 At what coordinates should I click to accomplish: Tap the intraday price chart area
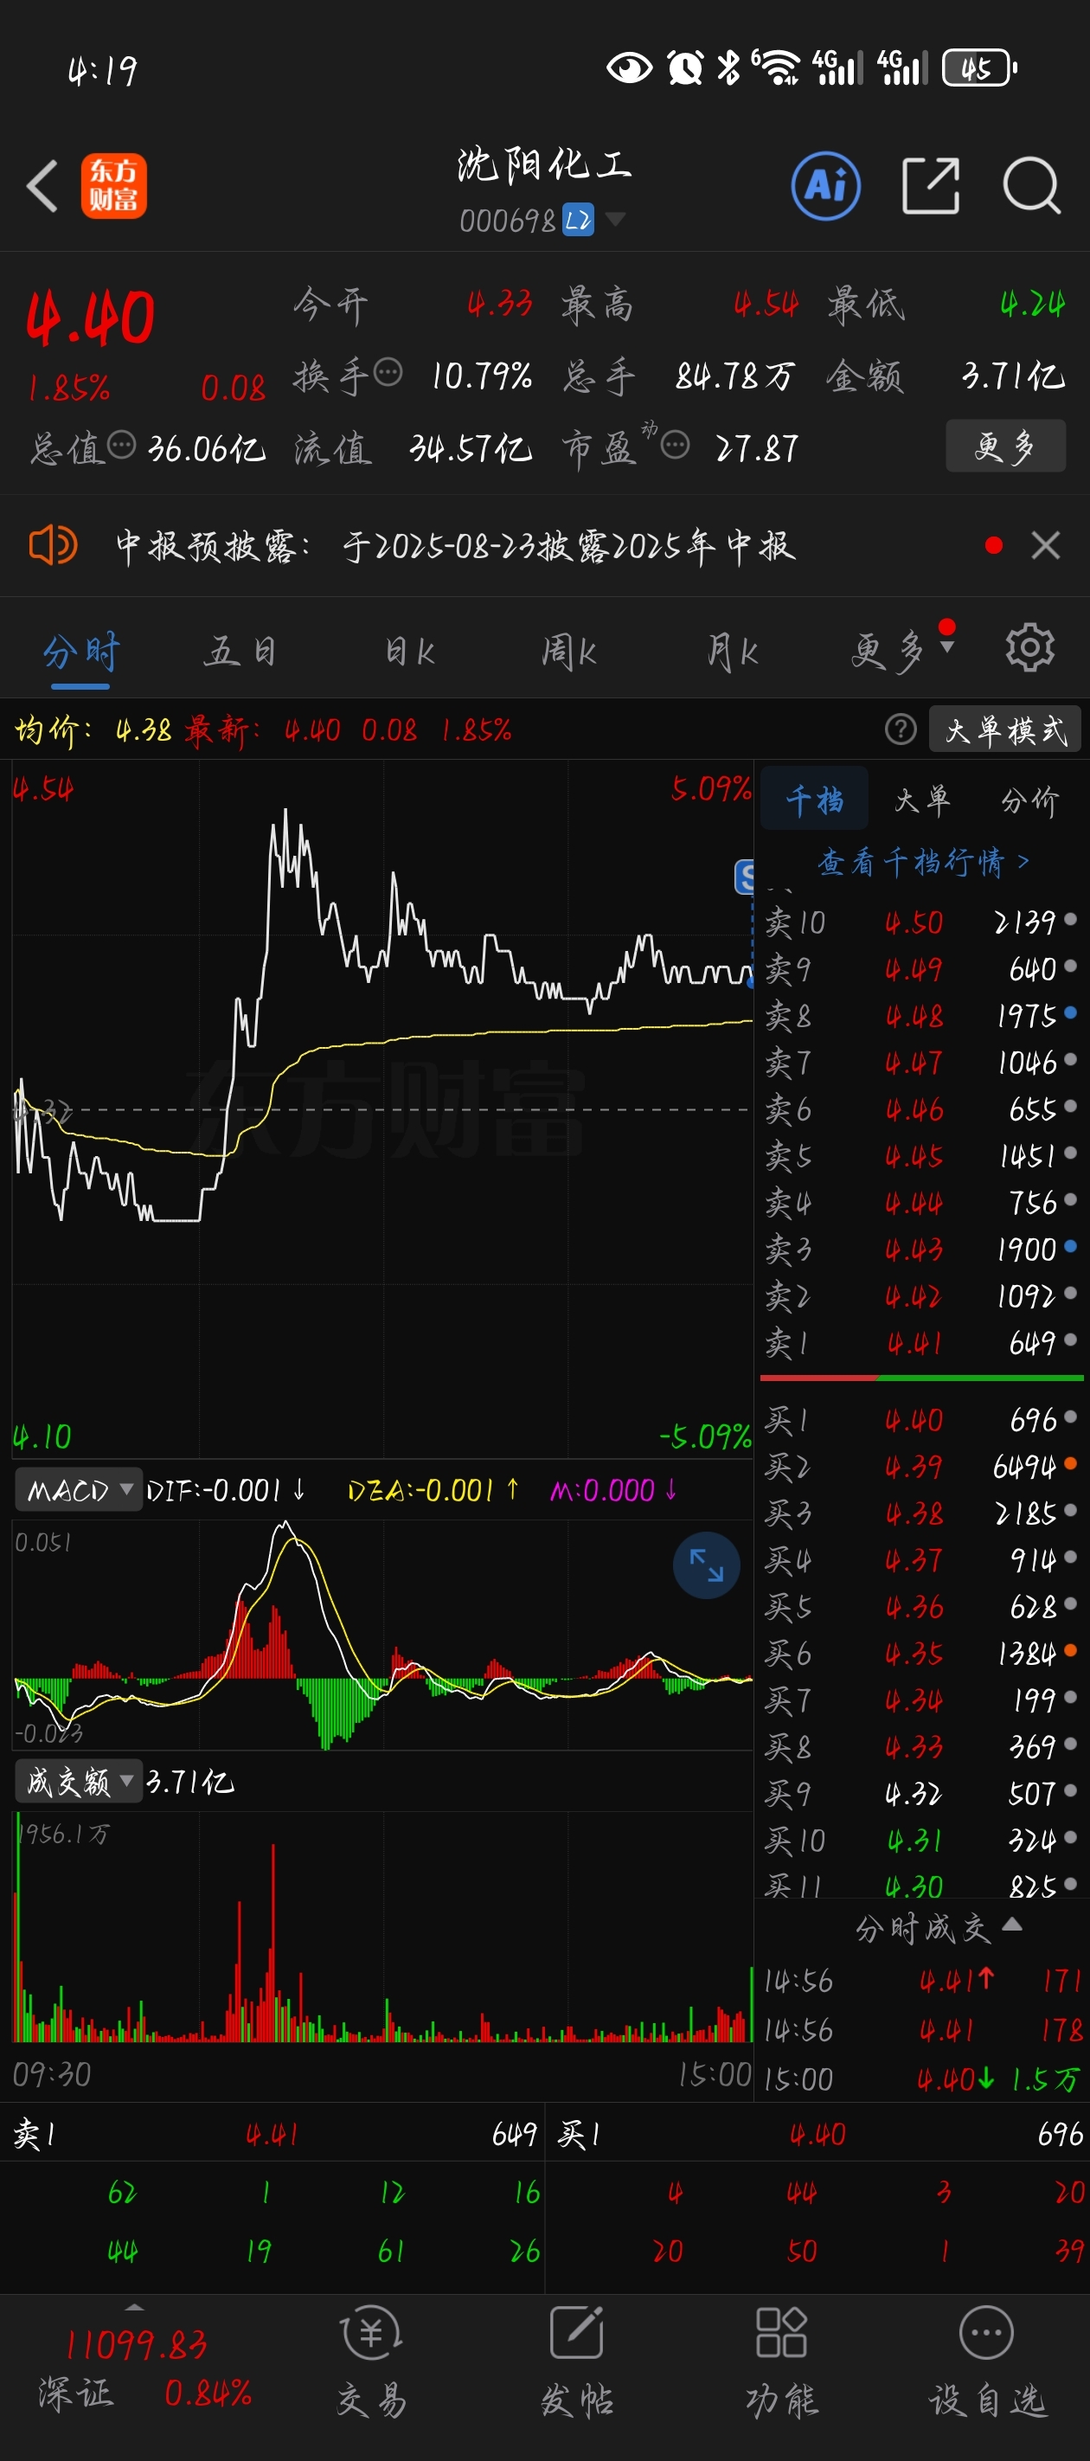[x=382, y=1108]
